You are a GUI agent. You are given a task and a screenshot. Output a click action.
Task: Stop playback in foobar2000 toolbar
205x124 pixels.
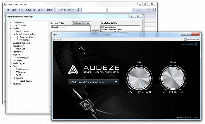coord(57,10)
